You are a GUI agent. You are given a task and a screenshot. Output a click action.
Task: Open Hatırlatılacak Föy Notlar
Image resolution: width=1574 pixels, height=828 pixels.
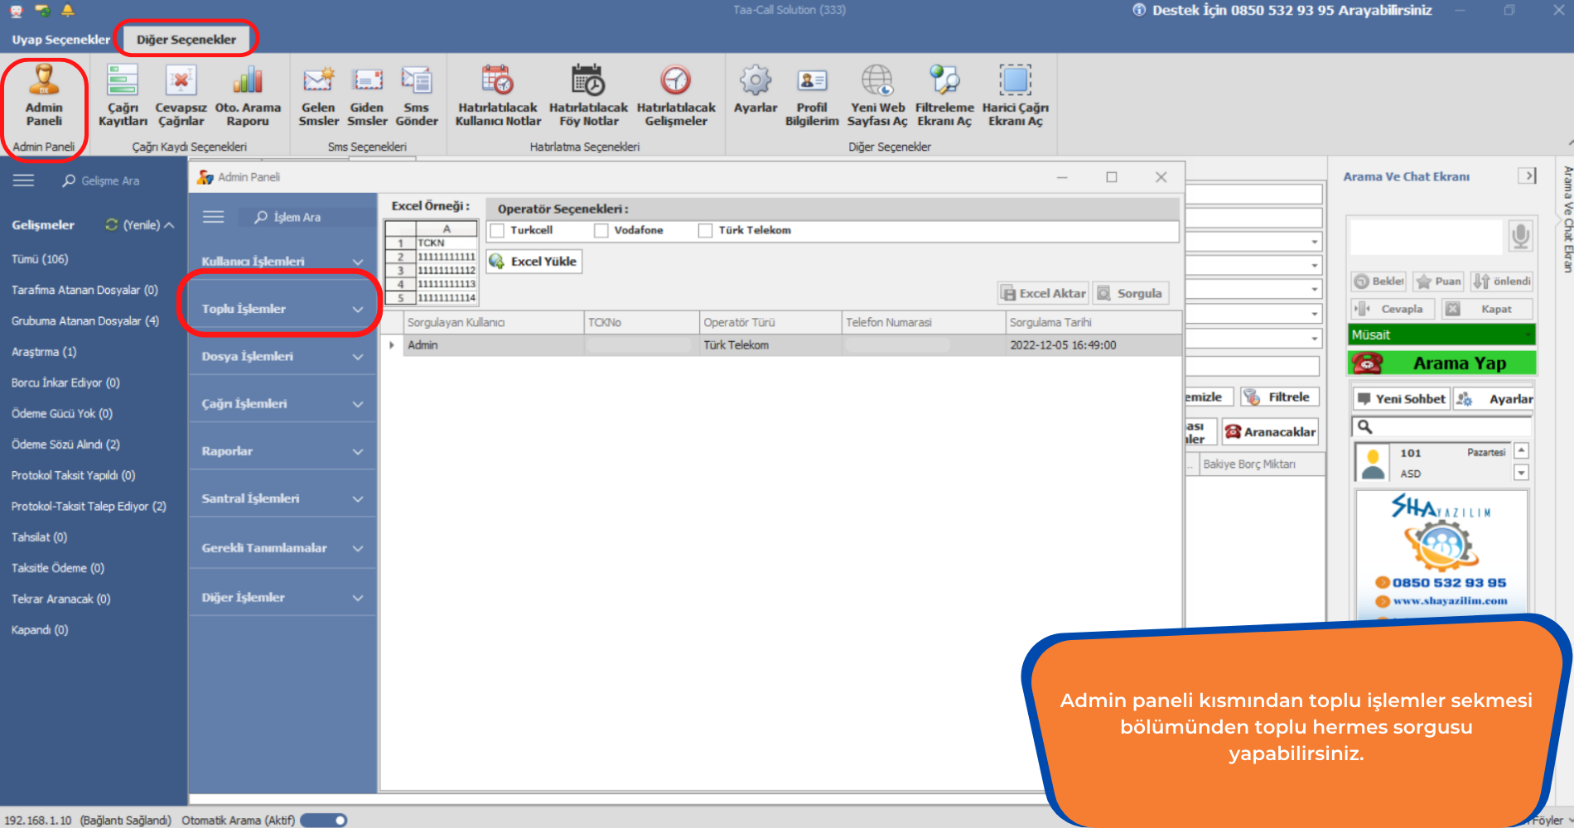(x=588, y=95)
